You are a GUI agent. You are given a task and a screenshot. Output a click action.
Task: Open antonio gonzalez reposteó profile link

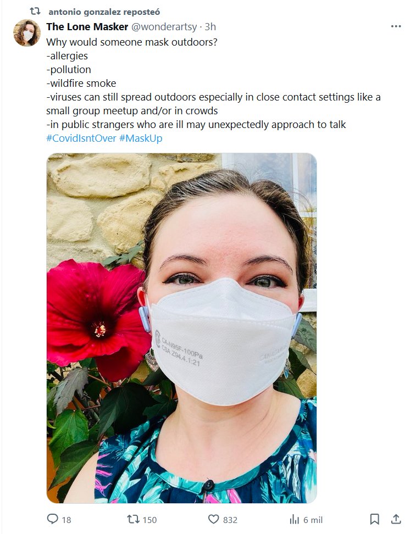pyautogui.click(x=104, y=12)
